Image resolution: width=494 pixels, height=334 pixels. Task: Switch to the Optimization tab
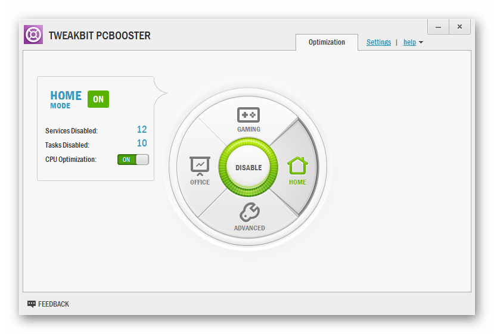point(327,42)
